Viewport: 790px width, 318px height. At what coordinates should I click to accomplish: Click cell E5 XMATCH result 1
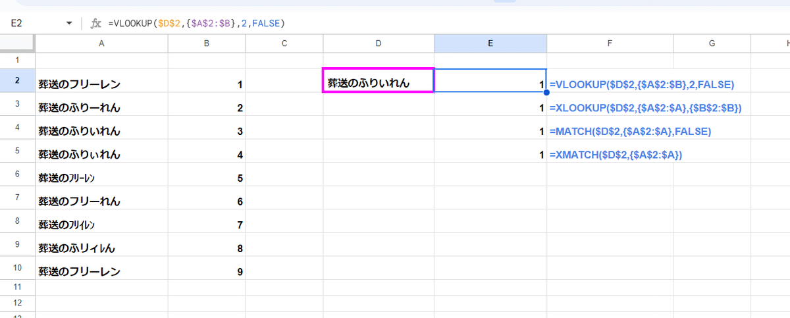click(x=490, y=151)
